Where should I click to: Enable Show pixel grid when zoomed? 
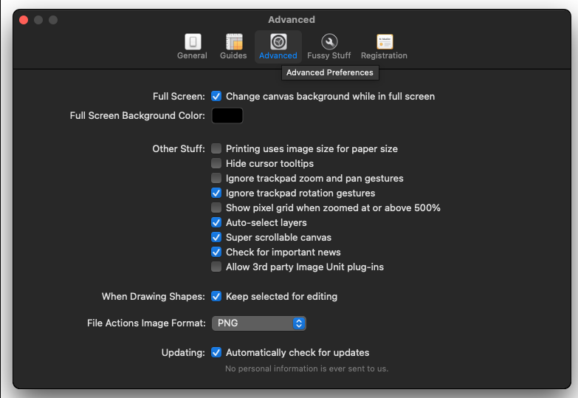coord(216,207)
